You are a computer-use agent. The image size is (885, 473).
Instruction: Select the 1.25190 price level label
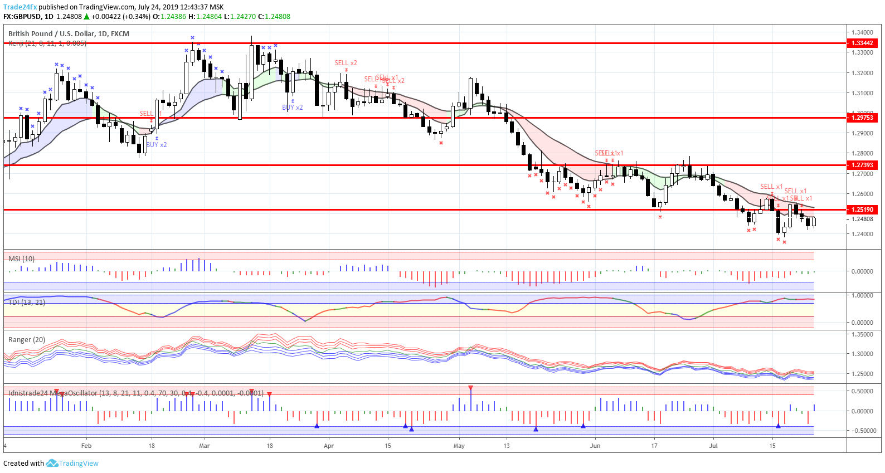[862, 209]
